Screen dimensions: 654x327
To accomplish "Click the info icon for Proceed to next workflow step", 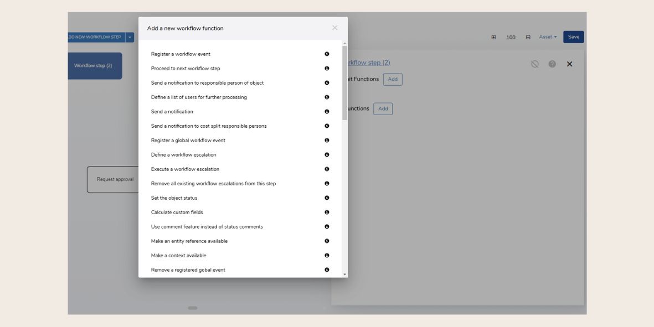I will [327, 68].
